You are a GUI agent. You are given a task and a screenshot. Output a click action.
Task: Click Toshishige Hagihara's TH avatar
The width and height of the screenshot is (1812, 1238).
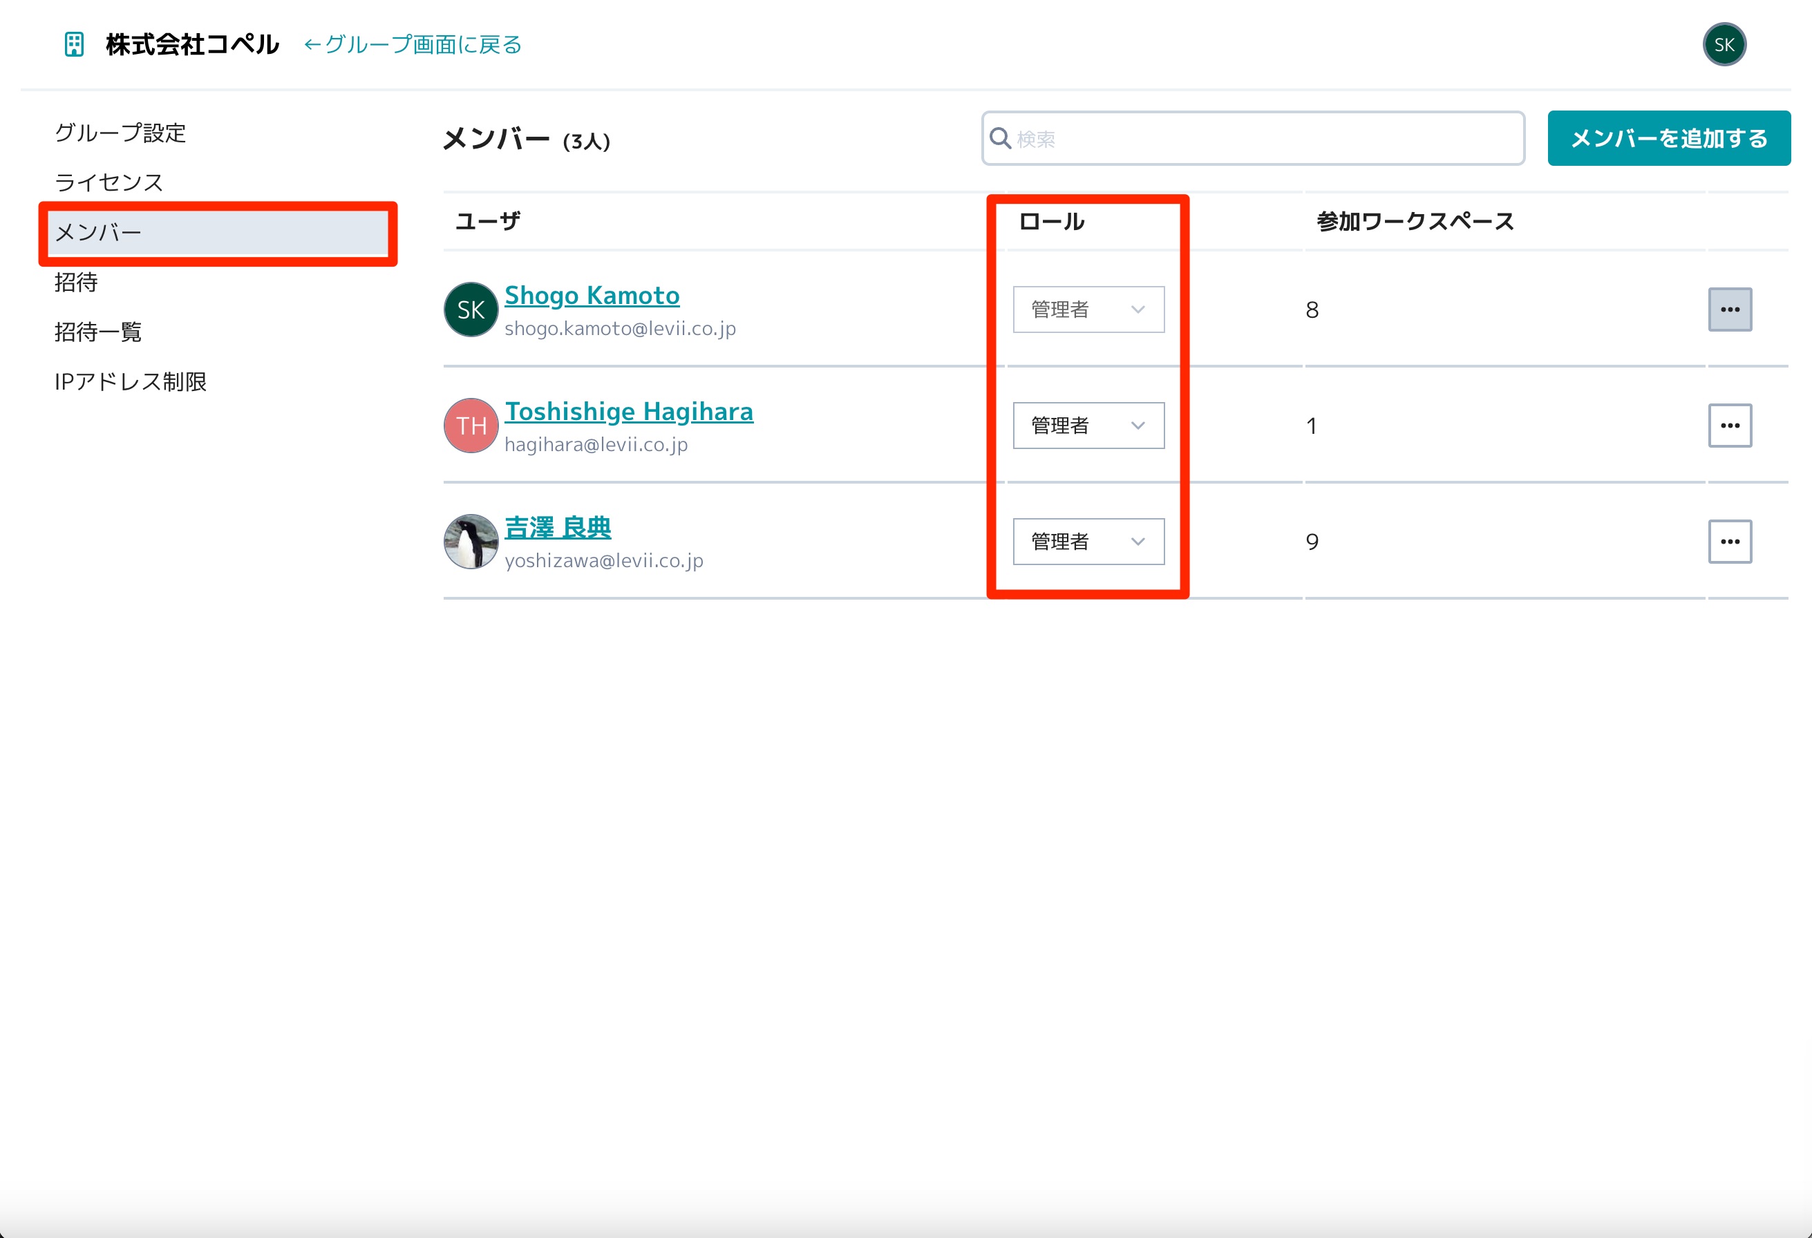pyautogui.click(x=471, y=426)
